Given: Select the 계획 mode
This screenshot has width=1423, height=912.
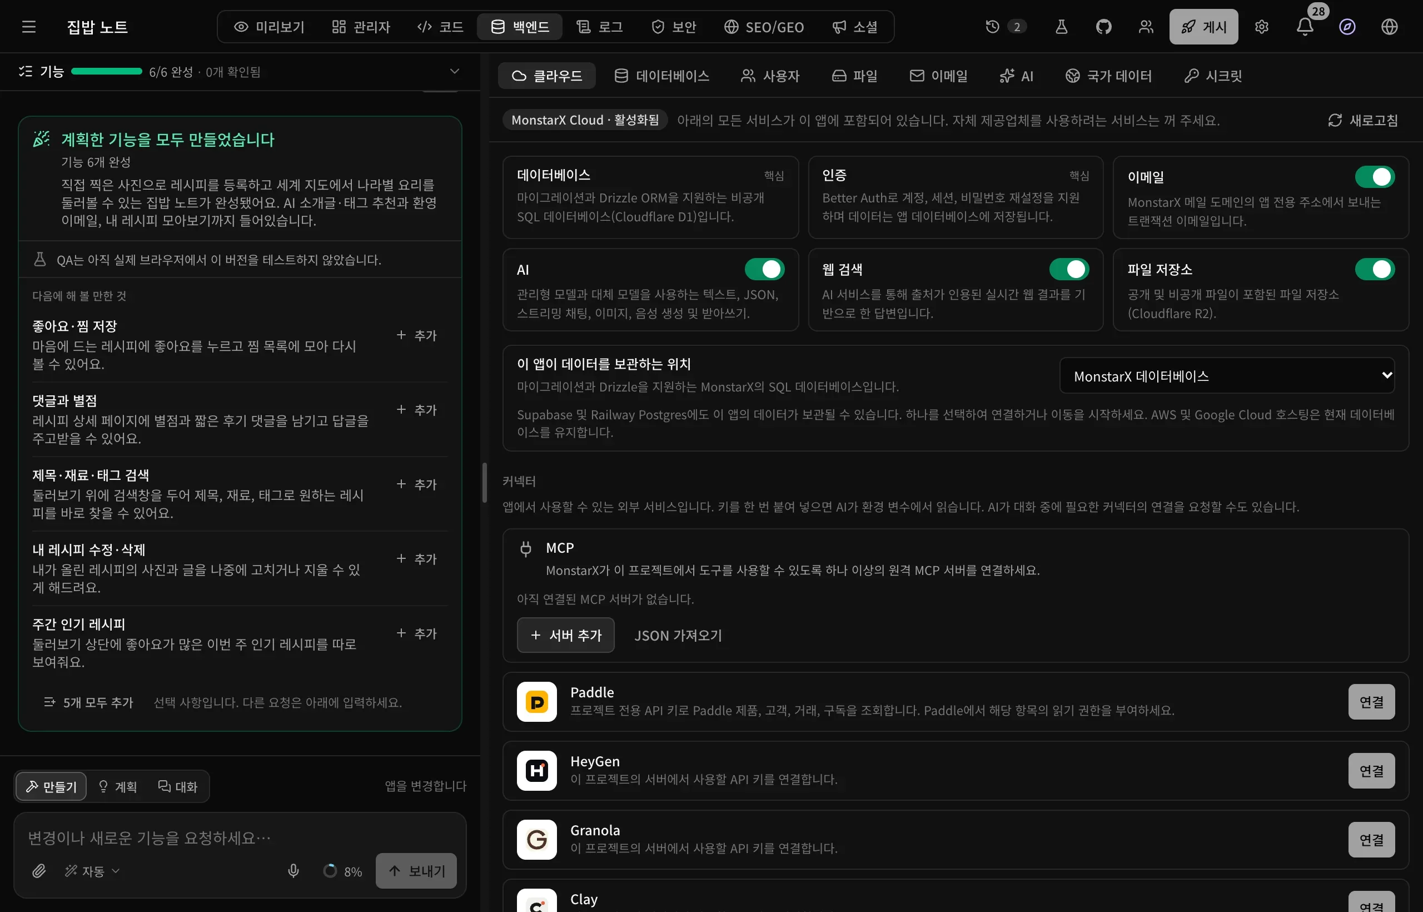Looking at the screenshot, I should [118, 786].
